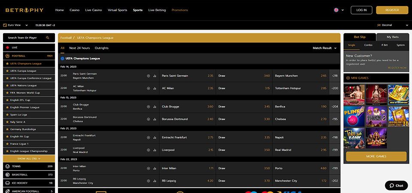This screenshot has width=412, height=193.
Task: Switch to Next 24 hours filter tab
Action: tap(79, 48)
